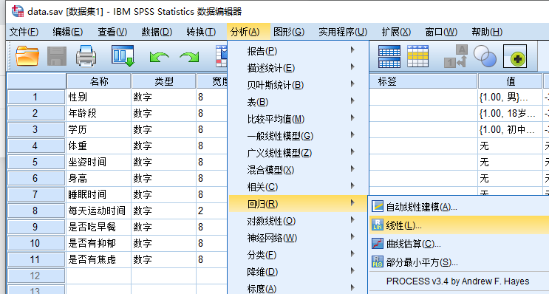Expand the 分类(F) submenu
The width and height of the screenshot is (549, 294).
tap(299, 255)
